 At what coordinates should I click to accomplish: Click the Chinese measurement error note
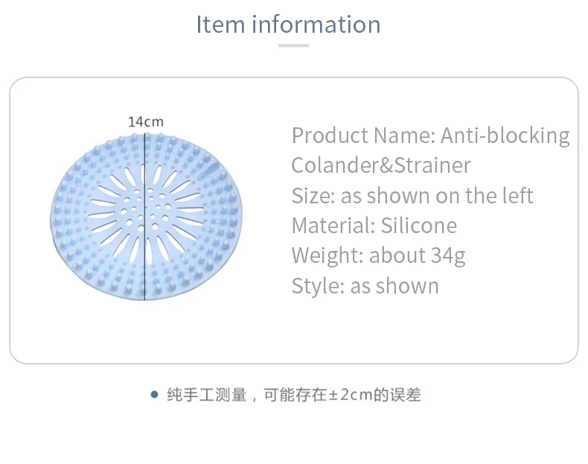click(x=294, y=395)
